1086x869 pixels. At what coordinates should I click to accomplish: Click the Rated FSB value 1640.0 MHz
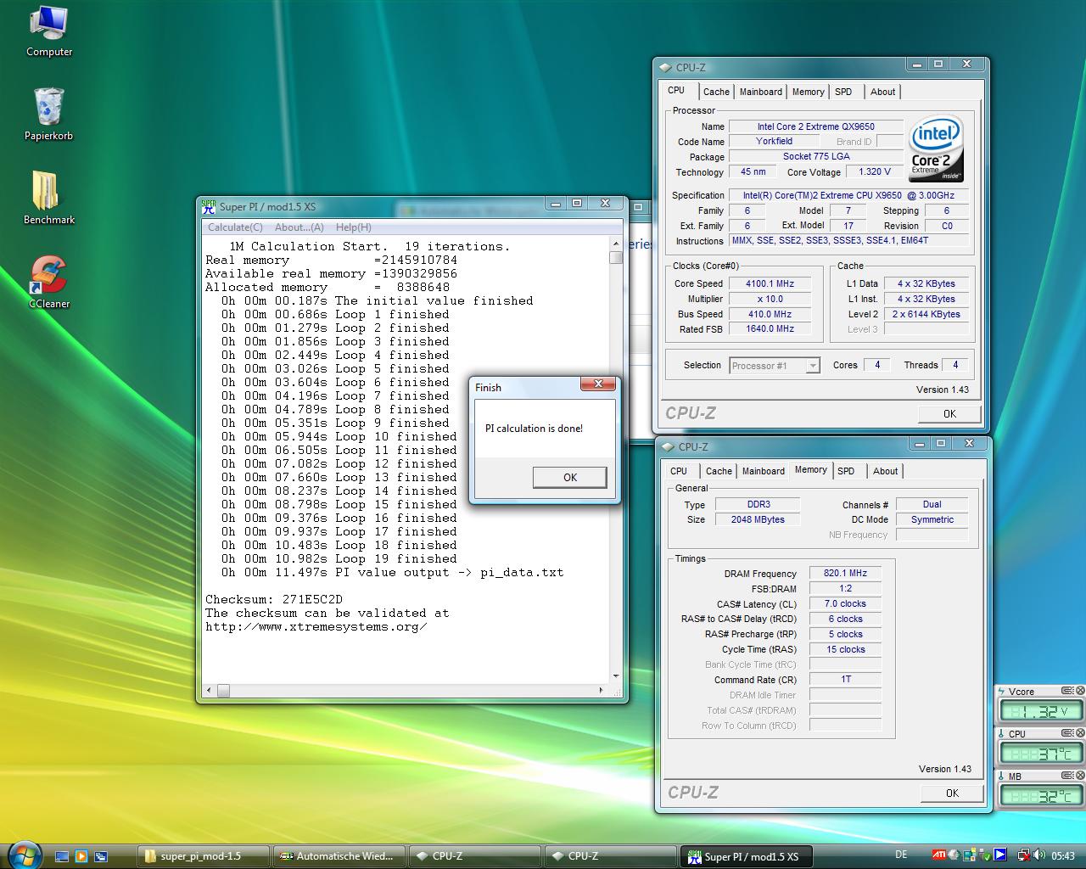[x=770, y=328]
